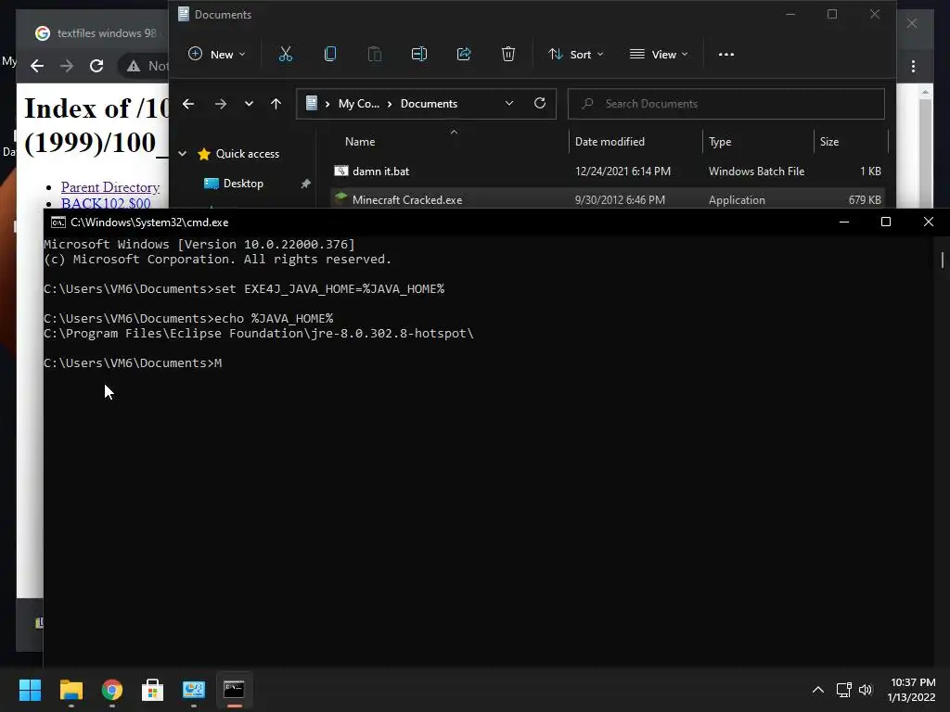Click the Rename icon in Explorer toolbar

click(x=419, y=55)
